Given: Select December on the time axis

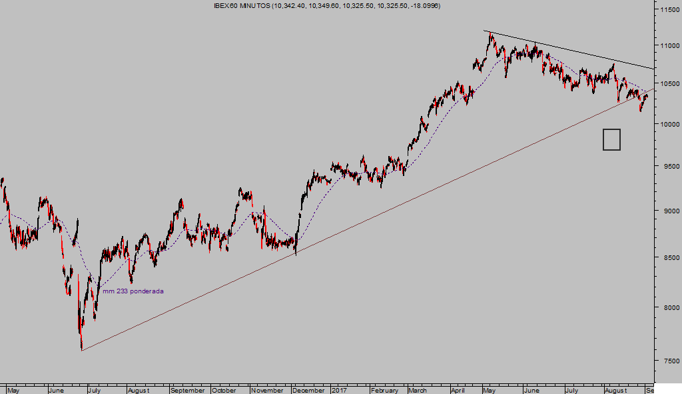Looking at the screenshot, I should (x=309, y=390).
